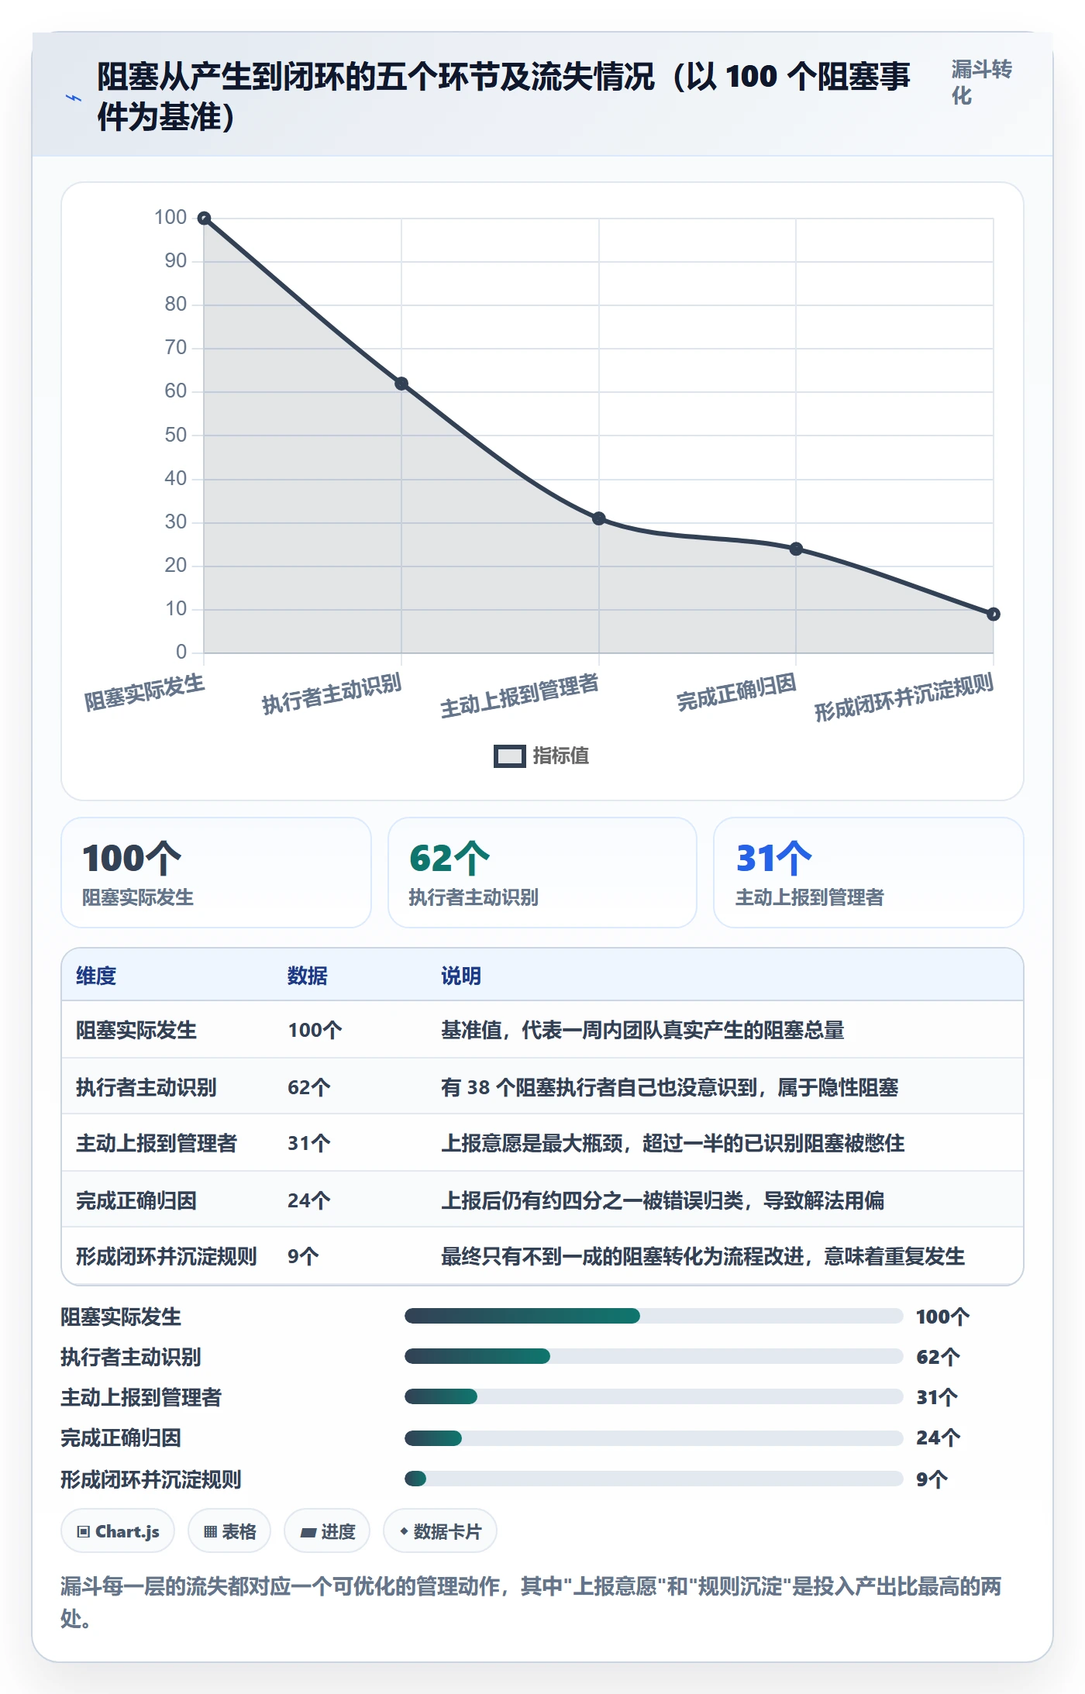Click the 说明 column header
The width and height of the screenshot is (1085, 1694).
point(461,976)
